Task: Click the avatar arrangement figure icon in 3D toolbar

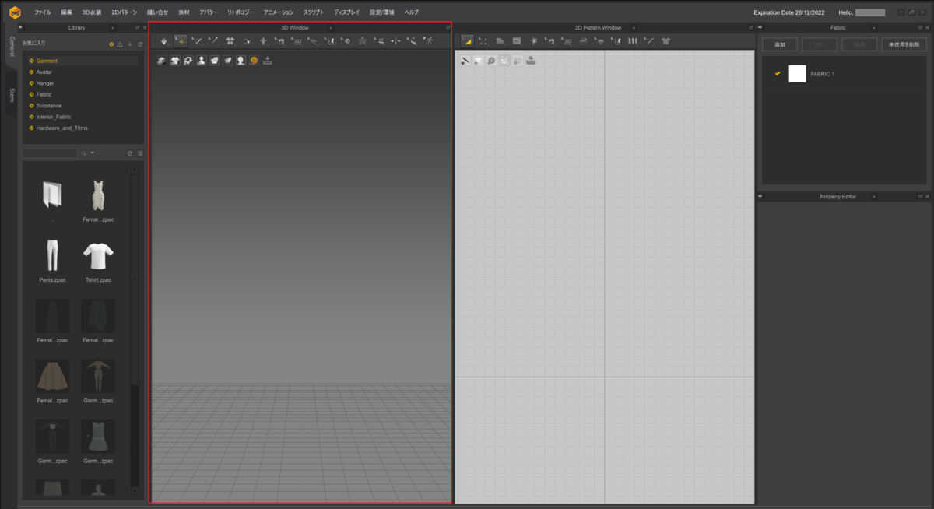Action: tap(263, 41)
